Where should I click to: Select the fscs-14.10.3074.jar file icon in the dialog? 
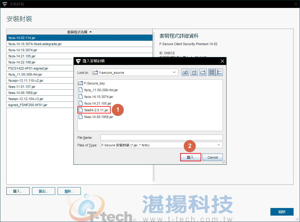click(x=81, y=96)
